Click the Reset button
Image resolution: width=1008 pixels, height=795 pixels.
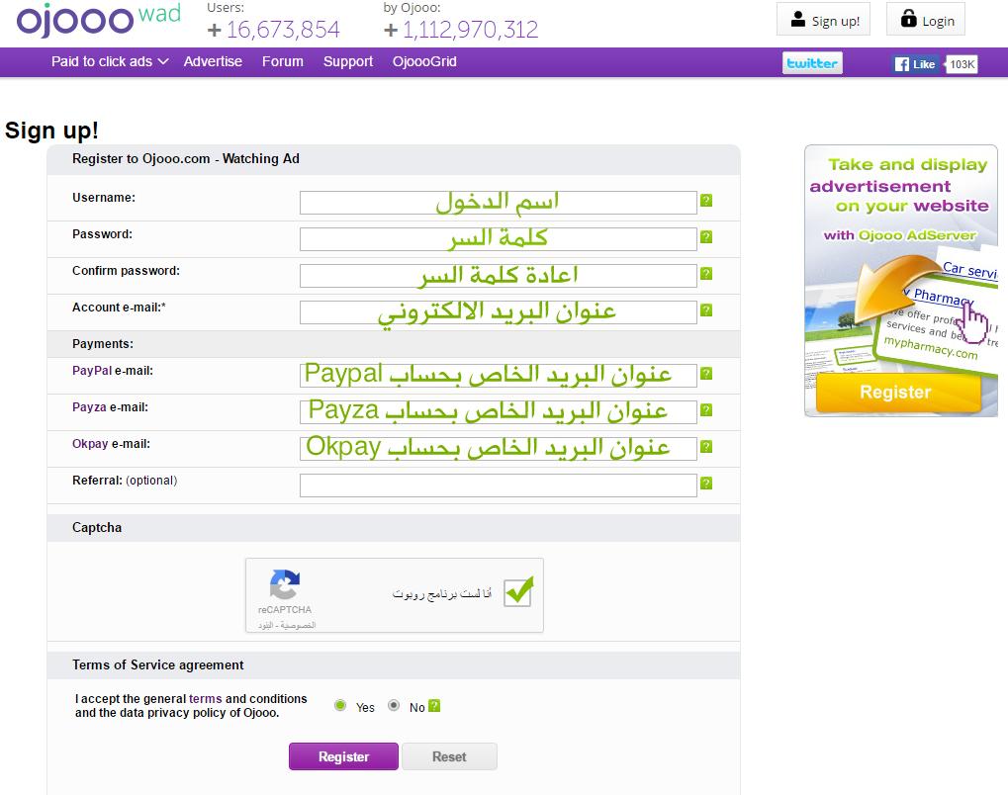pos(449,756)
